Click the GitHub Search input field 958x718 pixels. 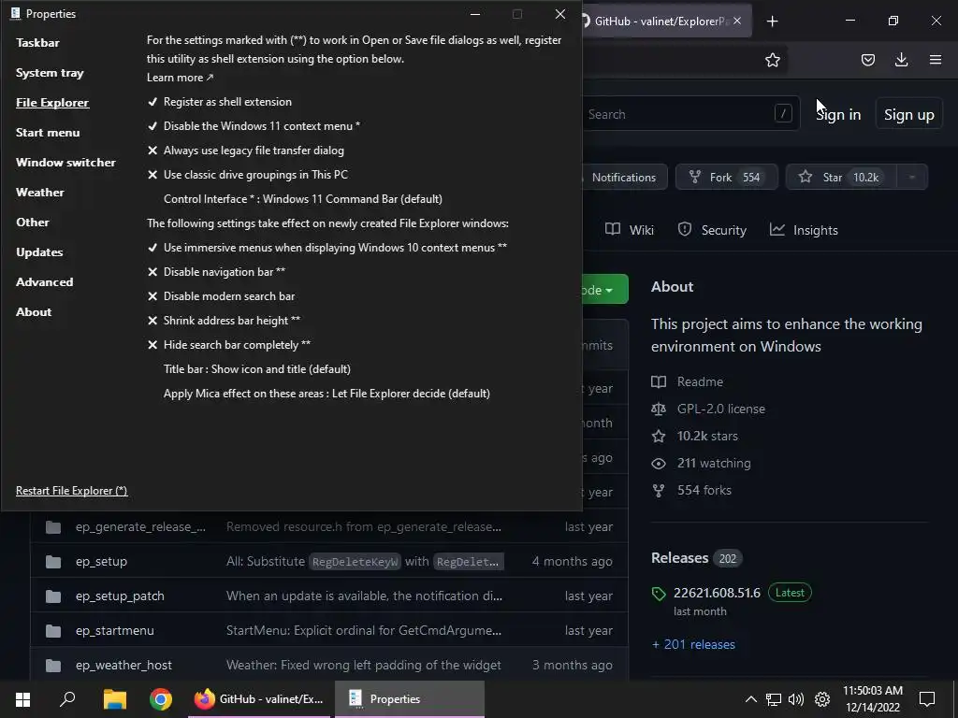coord(690,114)
